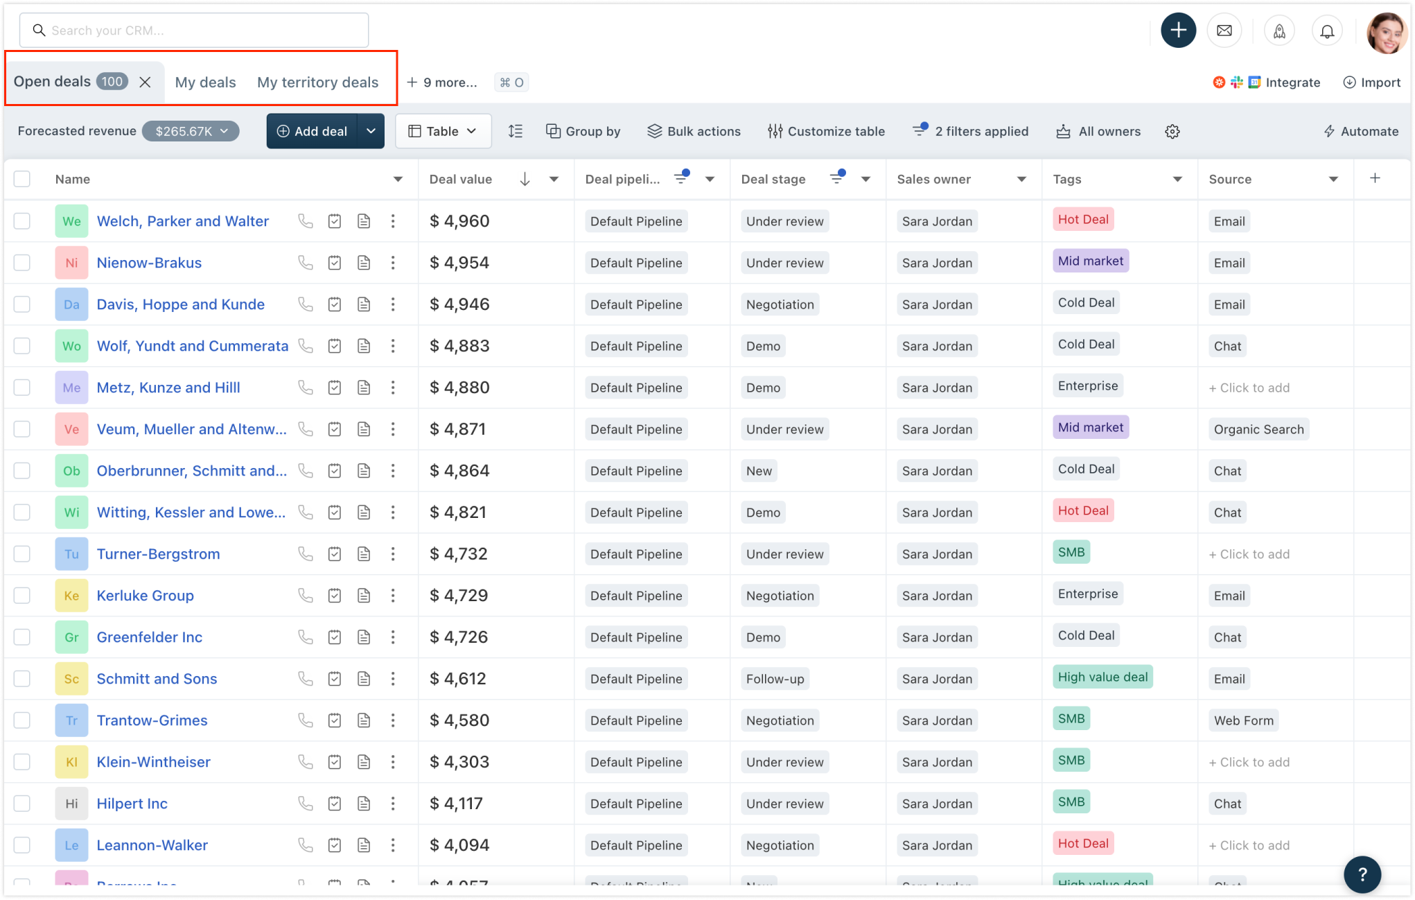Switch to the My deals tab

(205, 81)
